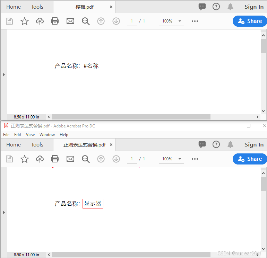Click Sign In in 正则表达式替换.pdf window

click(254, 144)
